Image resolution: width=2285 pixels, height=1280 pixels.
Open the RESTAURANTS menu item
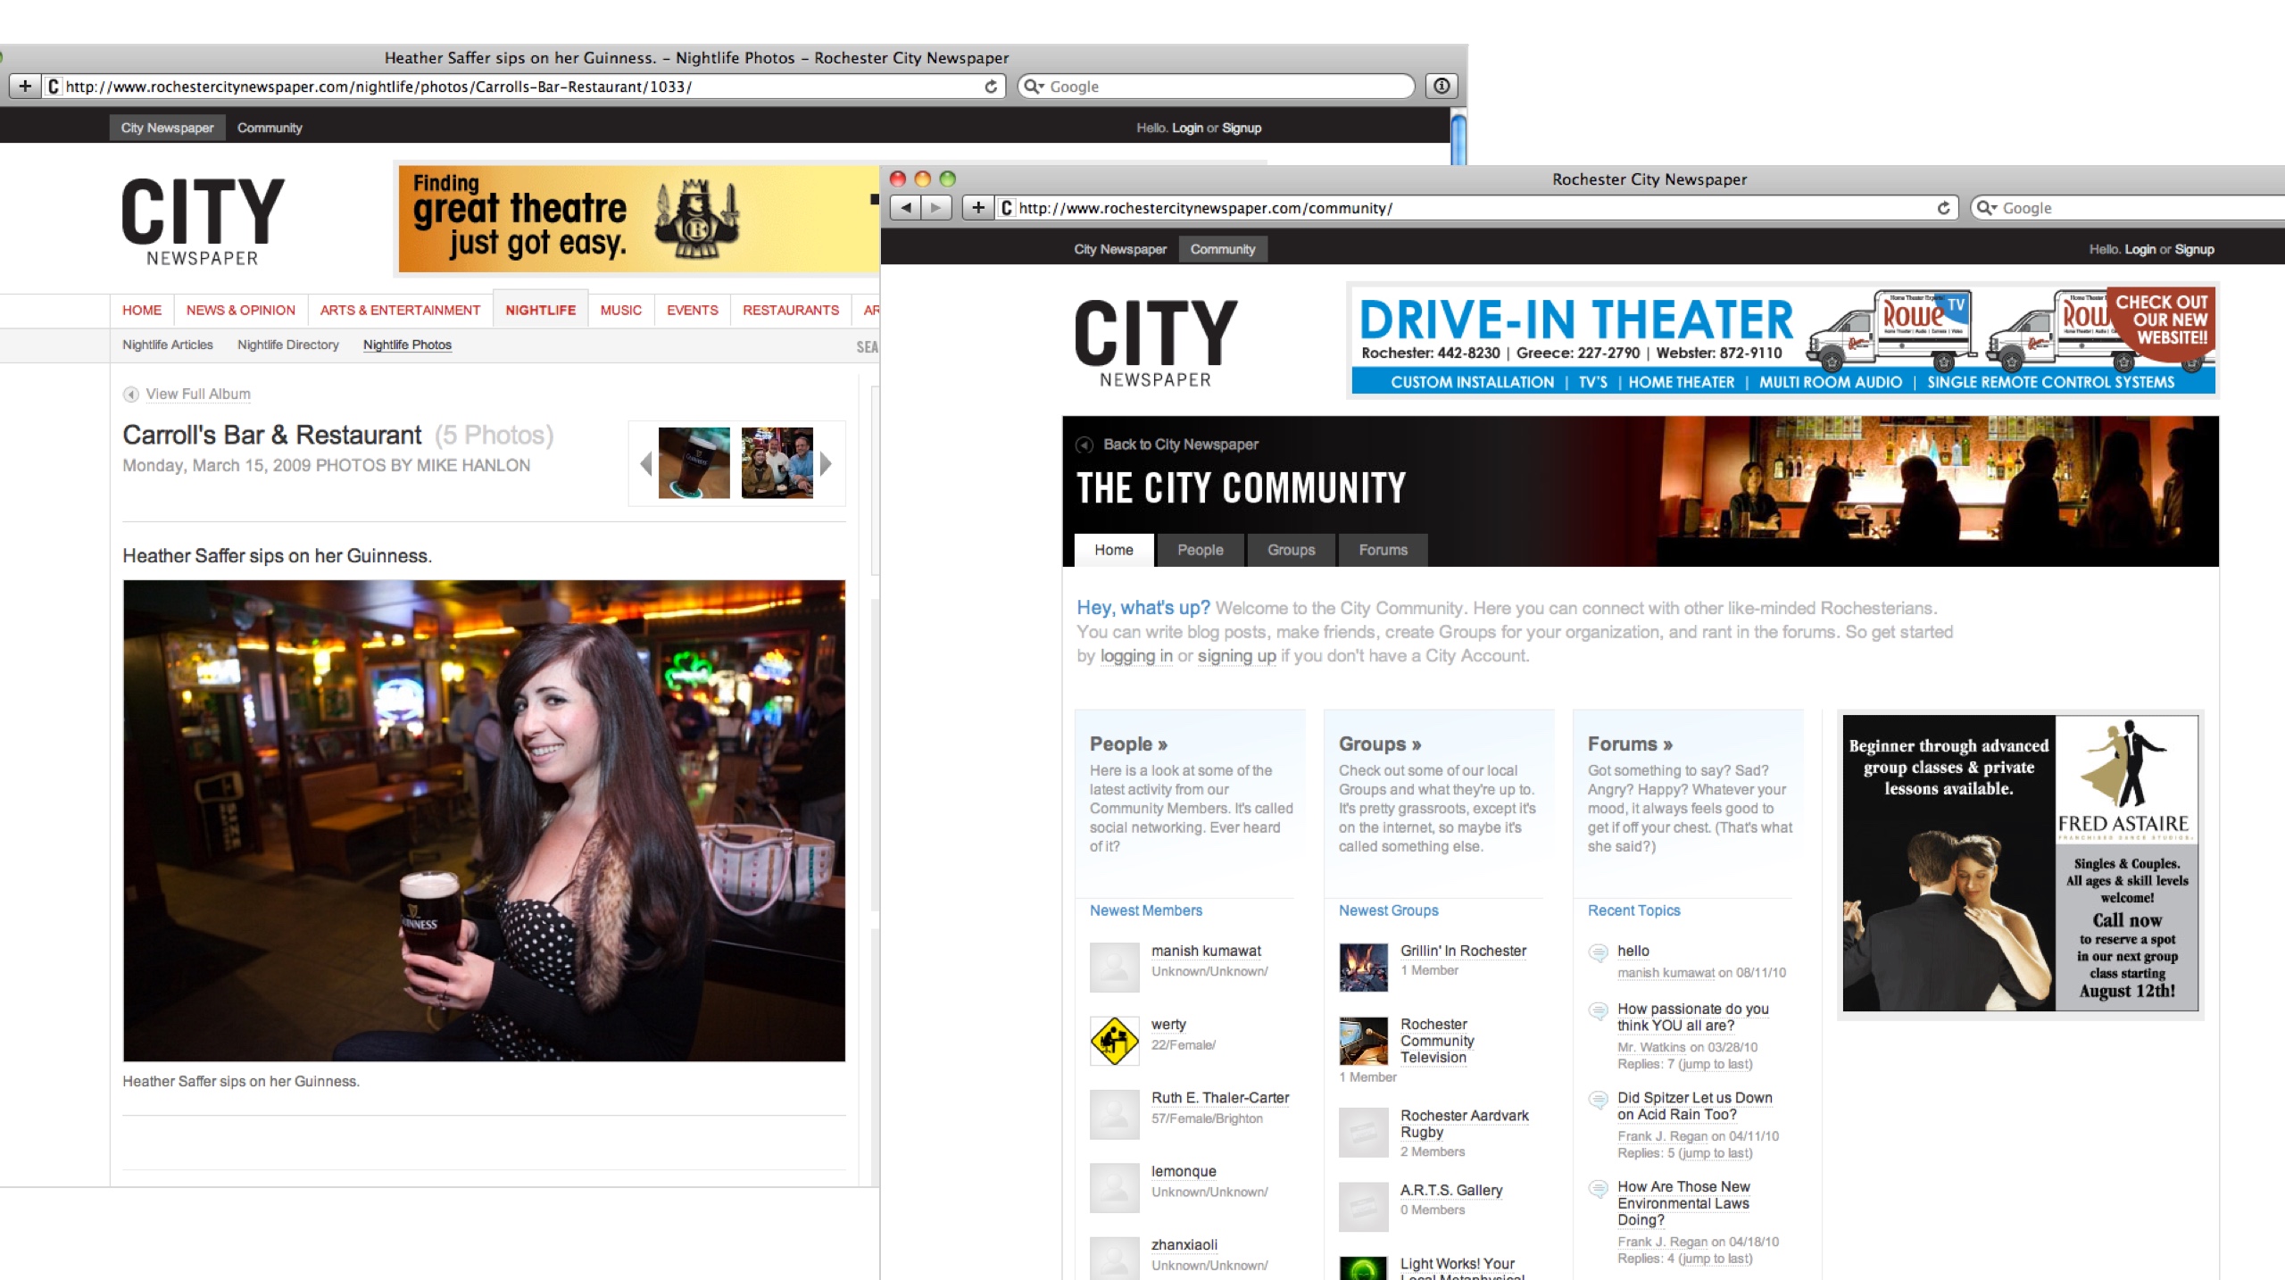click(x=791, y=310)
